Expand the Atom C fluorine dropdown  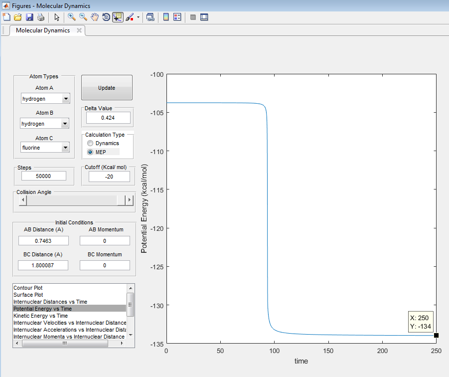pos(65,148)
